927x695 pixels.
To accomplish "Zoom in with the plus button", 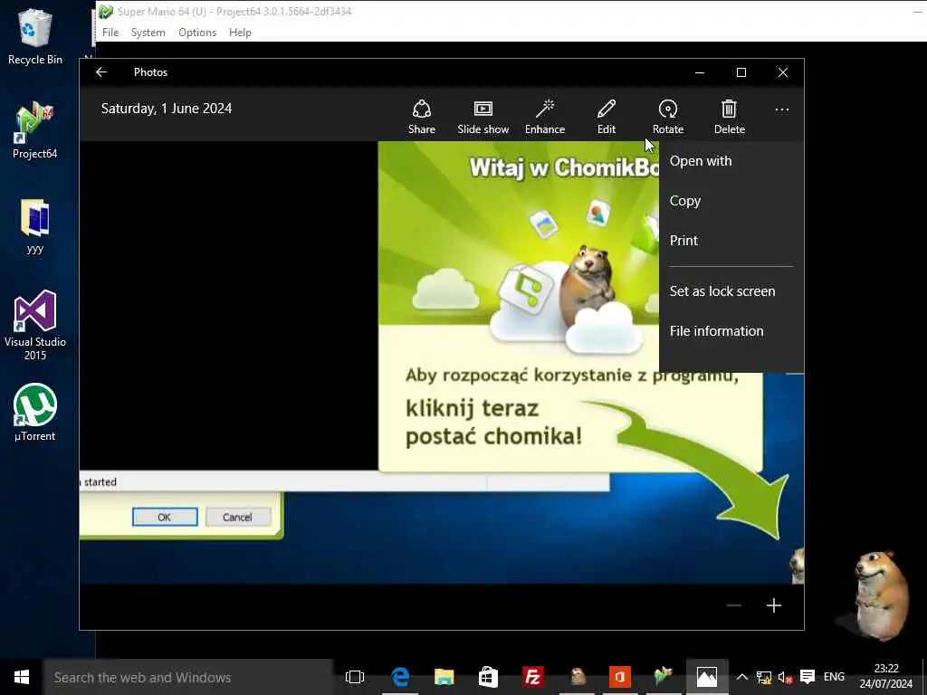I will [x=774, y=605].
